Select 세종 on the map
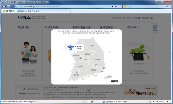The height and width of the screenshot is (104, 173). pyautogui.click(x=81, y=58)
